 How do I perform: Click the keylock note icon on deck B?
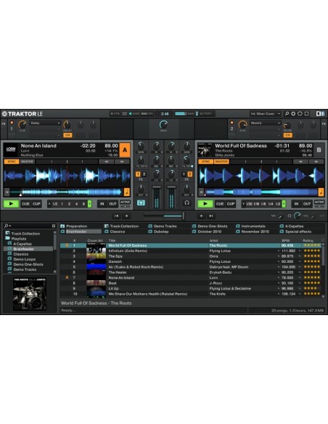point(321,192)
